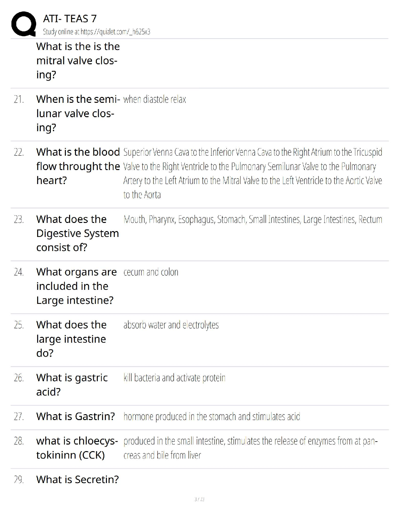
Task: Select question 24 about Large intestine organs
Action: pyautogui.click(x=76, y=286)
